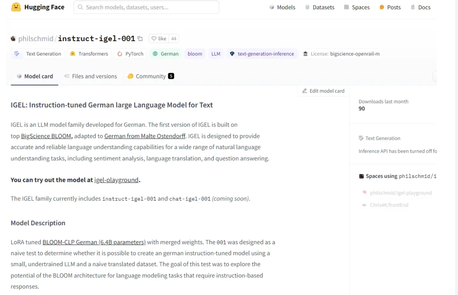Click the License bigscience-openrail-m tag
This screenshot has height=295, width=458.
(342, 54)
